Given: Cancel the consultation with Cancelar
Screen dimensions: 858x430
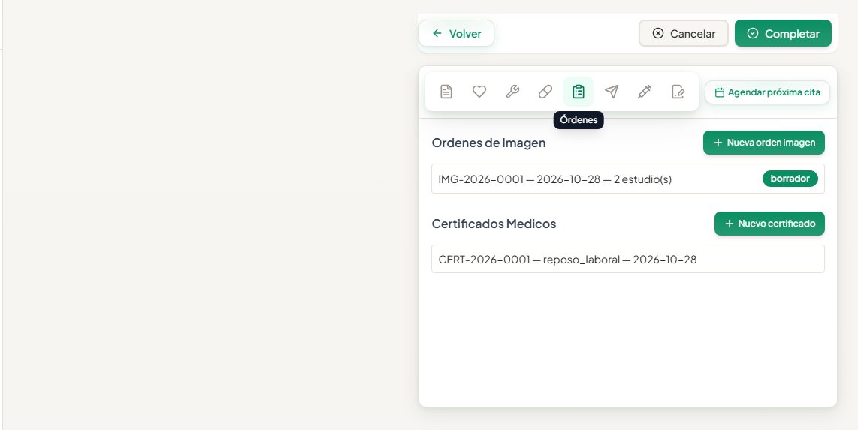Looking at the screenshot, I should point(684,33).
